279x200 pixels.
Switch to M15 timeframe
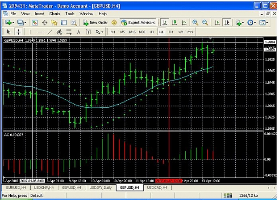point(132,32)
